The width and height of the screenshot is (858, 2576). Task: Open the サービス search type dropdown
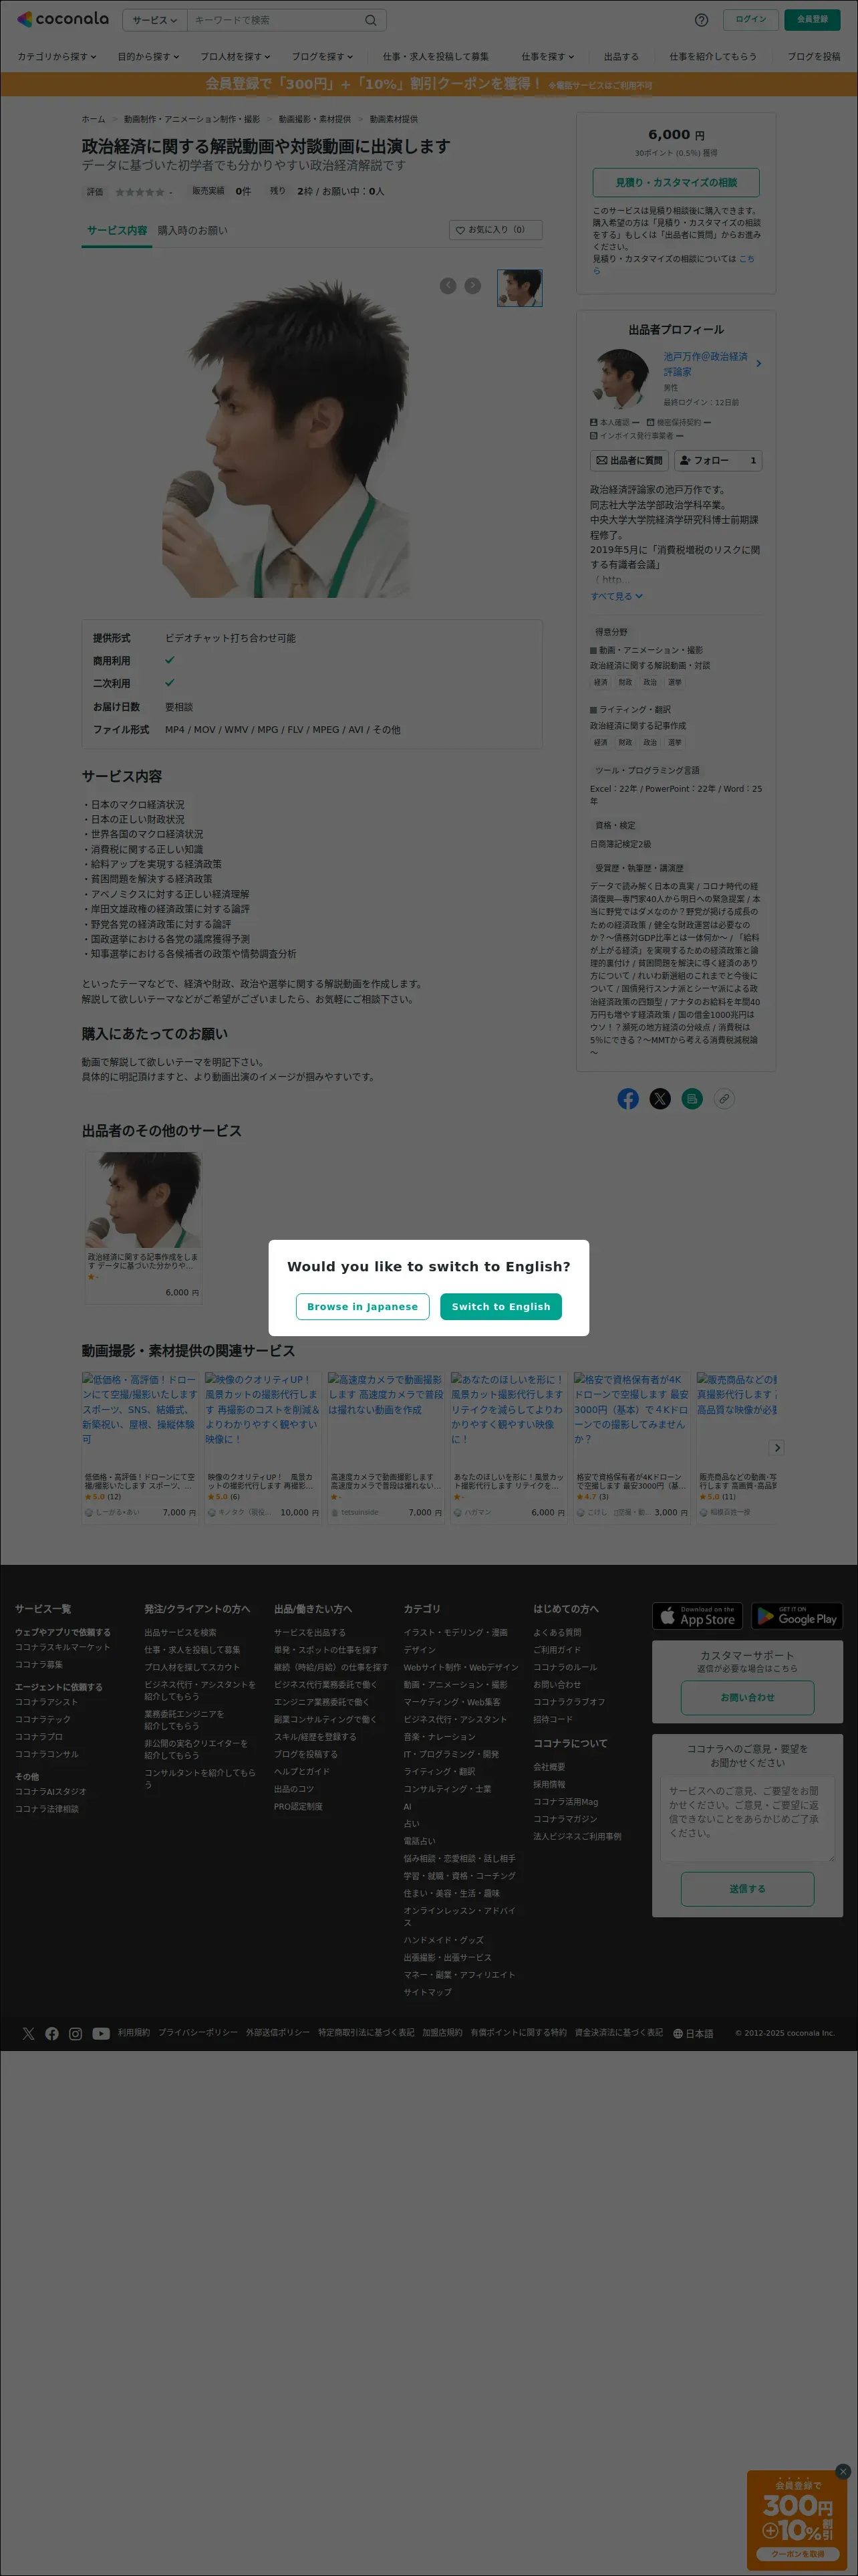tap(155, 20)
